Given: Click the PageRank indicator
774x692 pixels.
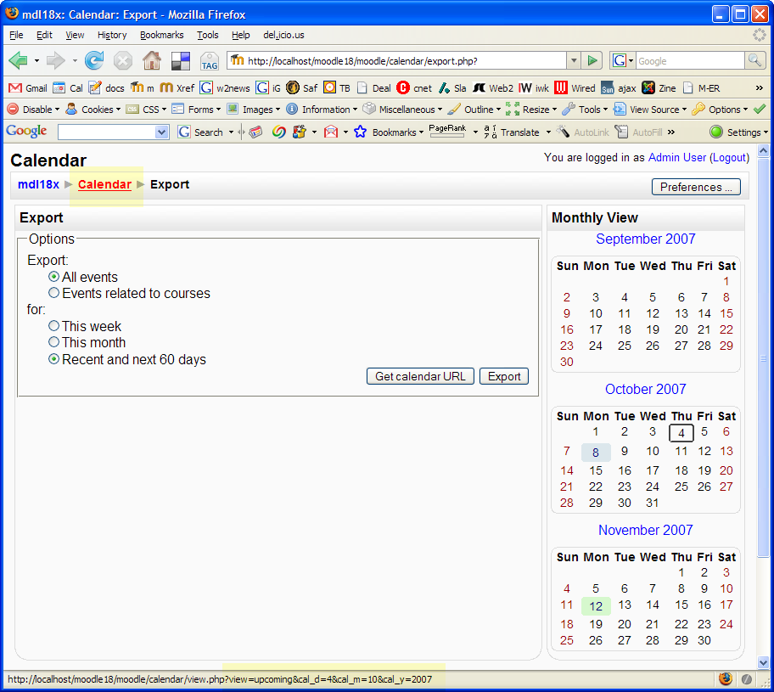Looking at the screenshot, I should point(447,131).
